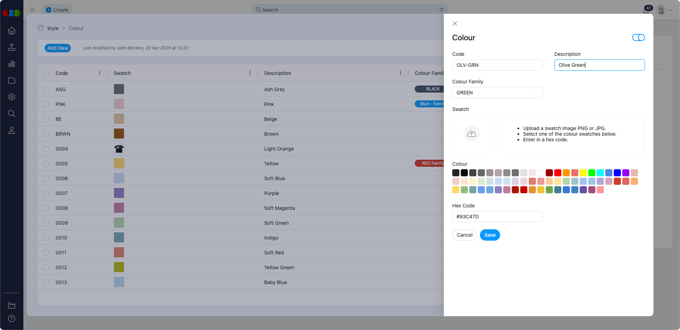Select all rows with header checkbox
This screenshot has height=330, width=680.
46,73
